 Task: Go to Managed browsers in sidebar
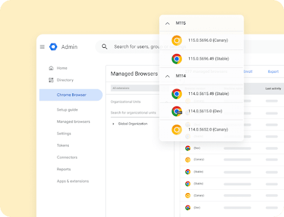[x=73, y=121]
